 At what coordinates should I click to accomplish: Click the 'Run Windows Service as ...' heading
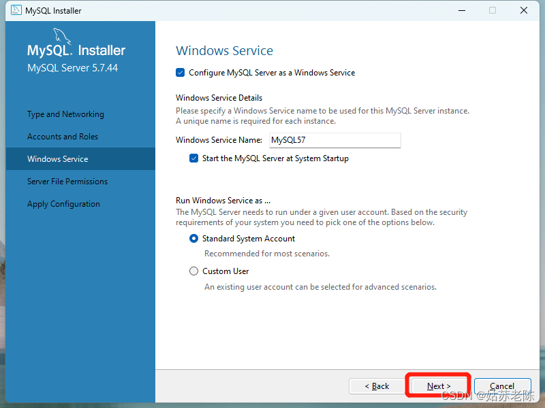pyautogui.click(x=223, y=201)
